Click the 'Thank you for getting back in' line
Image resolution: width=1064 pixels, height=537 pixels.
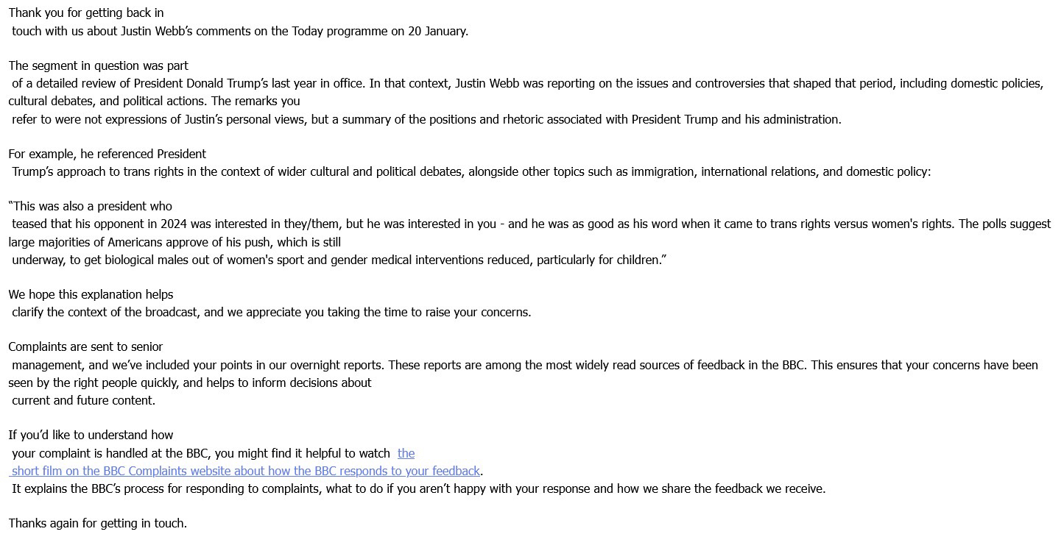point(86,13)
